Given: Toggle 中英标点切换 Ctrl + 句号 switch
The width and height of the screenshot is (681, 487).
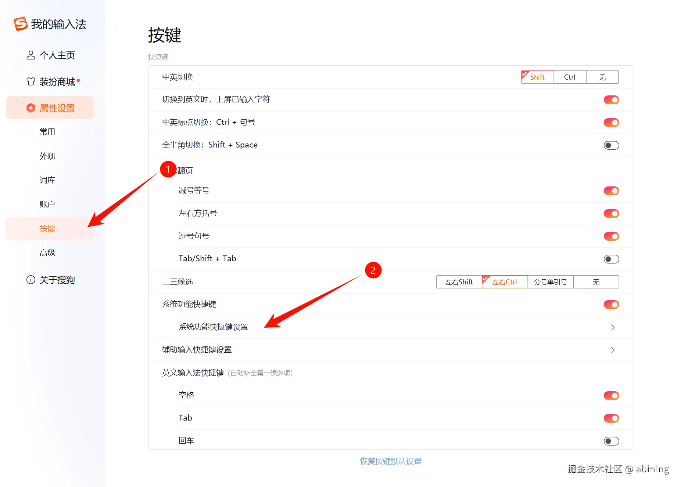Looking at the screenshot, I should tap(611, 123).
